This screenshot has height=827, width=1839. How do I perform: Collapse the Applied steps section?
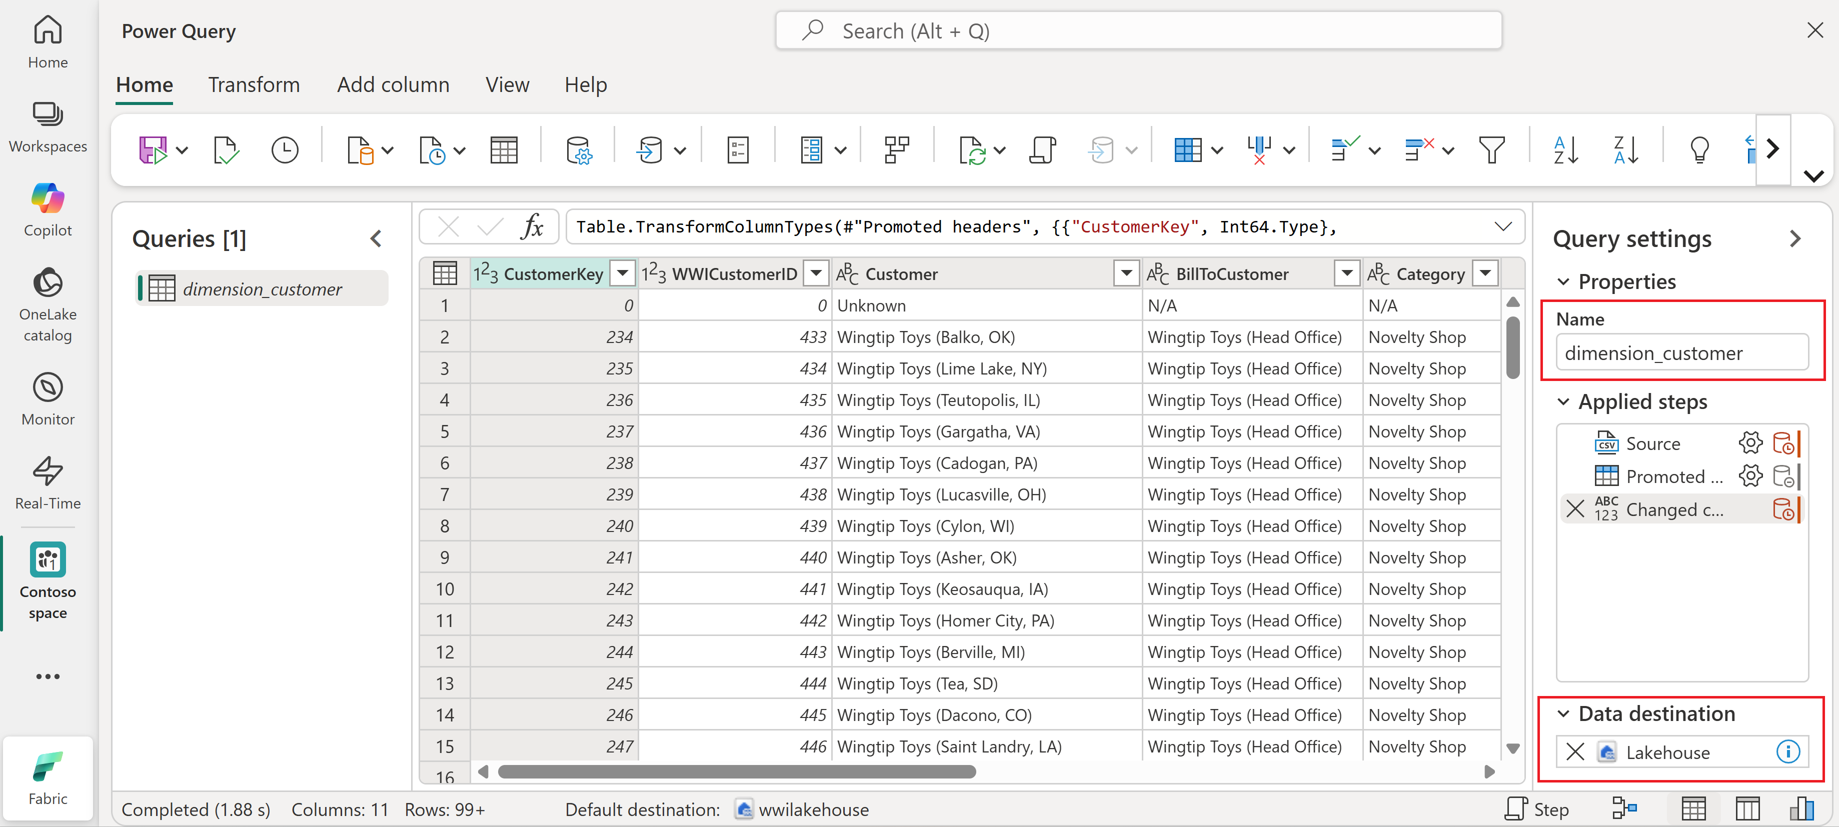point(1563,401)
